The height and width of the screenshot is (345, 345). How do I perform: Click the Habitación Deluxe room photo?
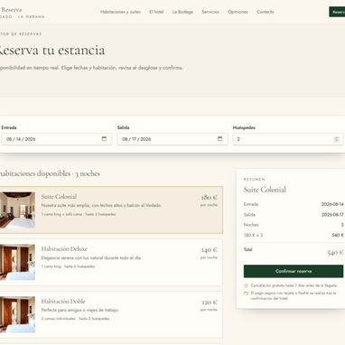(x=17, y=262)
